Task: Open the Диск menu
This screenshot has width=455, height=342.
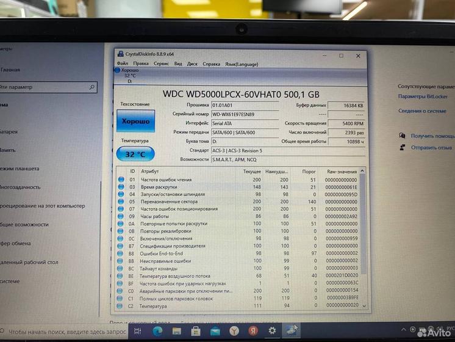Action: point(192,64)
